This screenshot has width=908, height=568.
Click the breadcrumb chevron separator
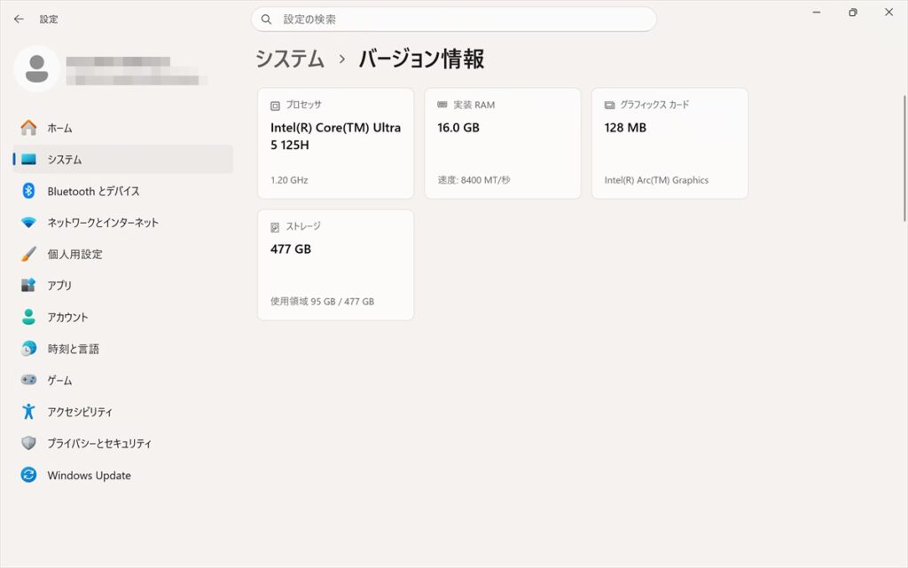pyautogui.click(x=342, y=59)
